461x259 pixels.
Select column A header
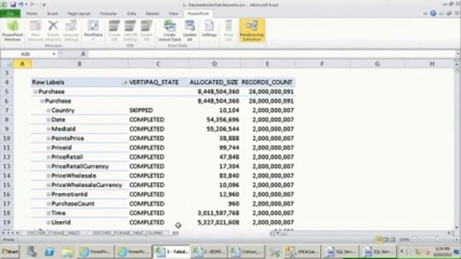click(22, 64)
